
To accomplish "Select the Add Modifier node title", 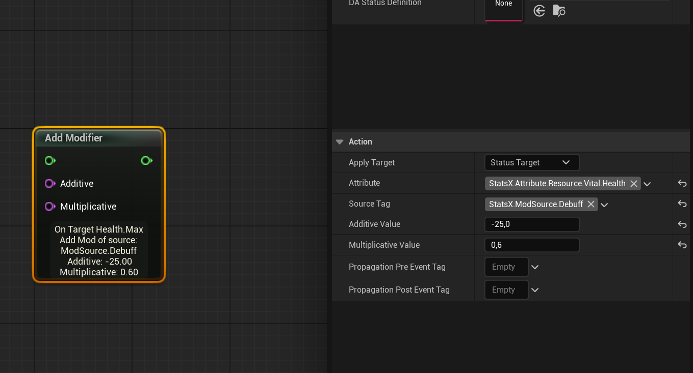I will point(74,137).
